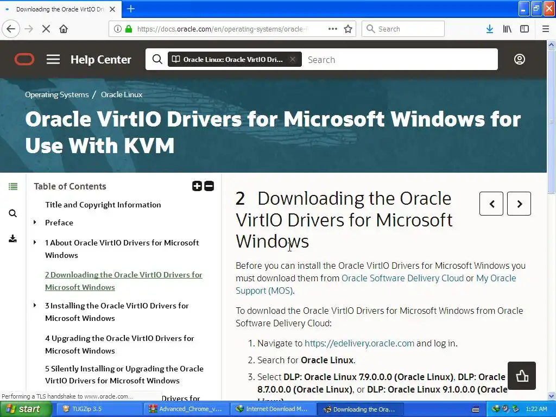Open the Firefox hamburger menu
556x417 pixels.
[x=546, y=29]
